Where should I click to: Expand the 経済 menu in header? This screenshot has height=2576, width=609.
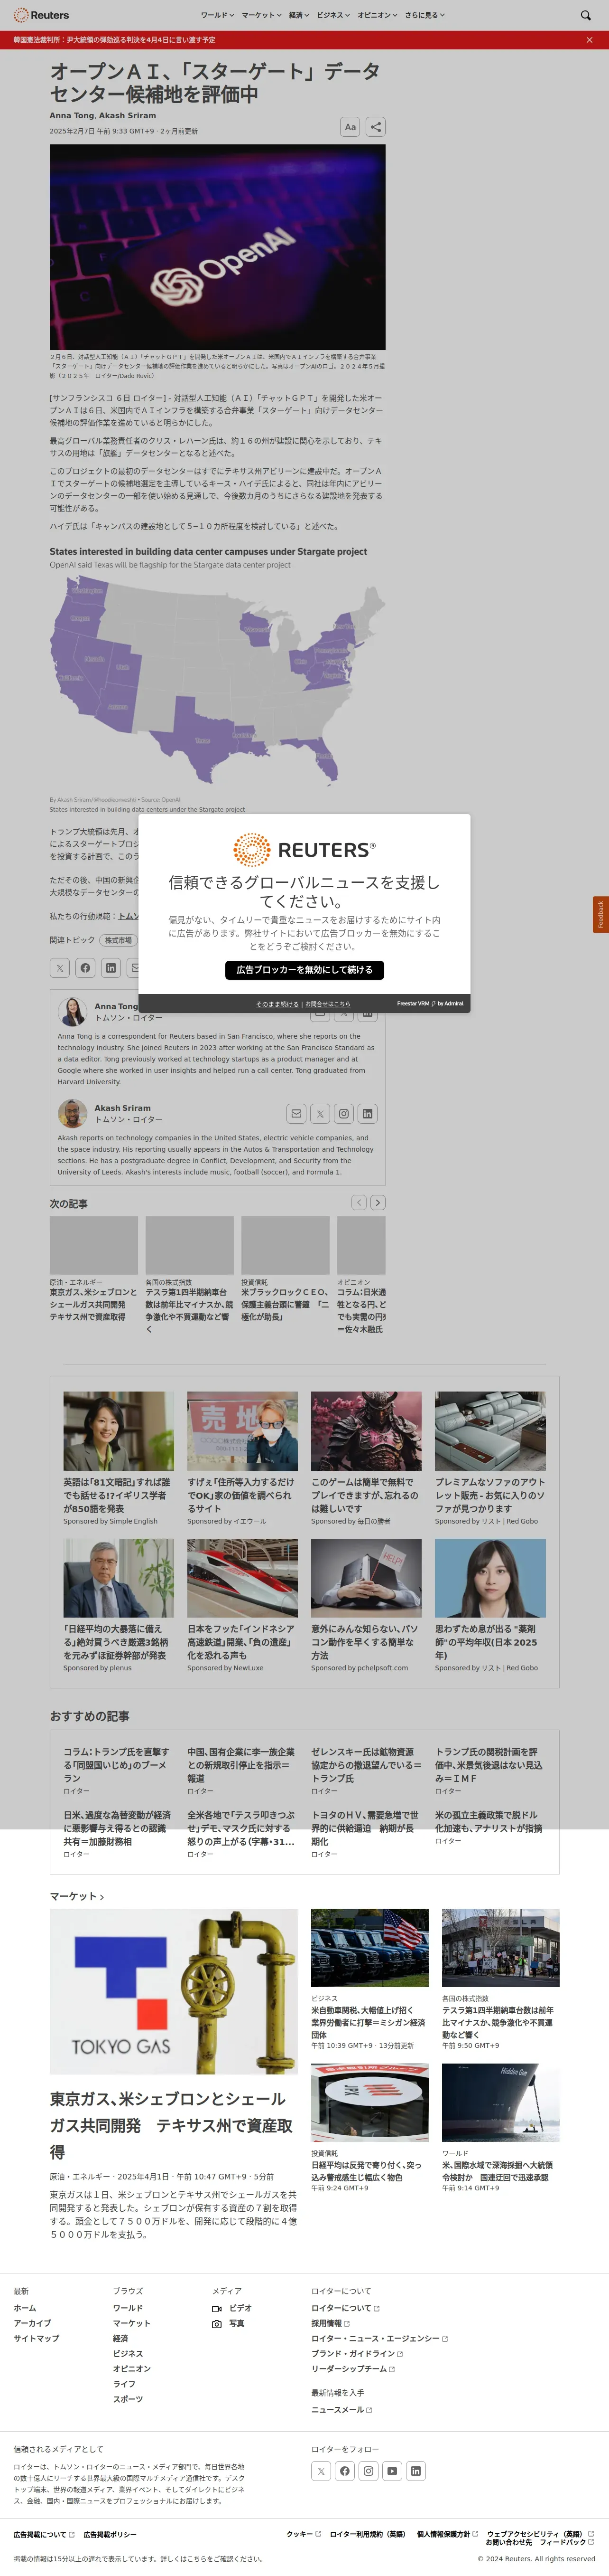(298, 15)
